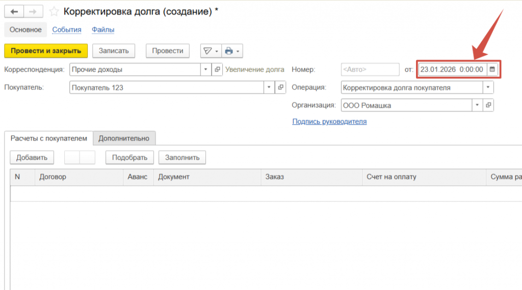Click into the document date input field

(x=451, y=69)
